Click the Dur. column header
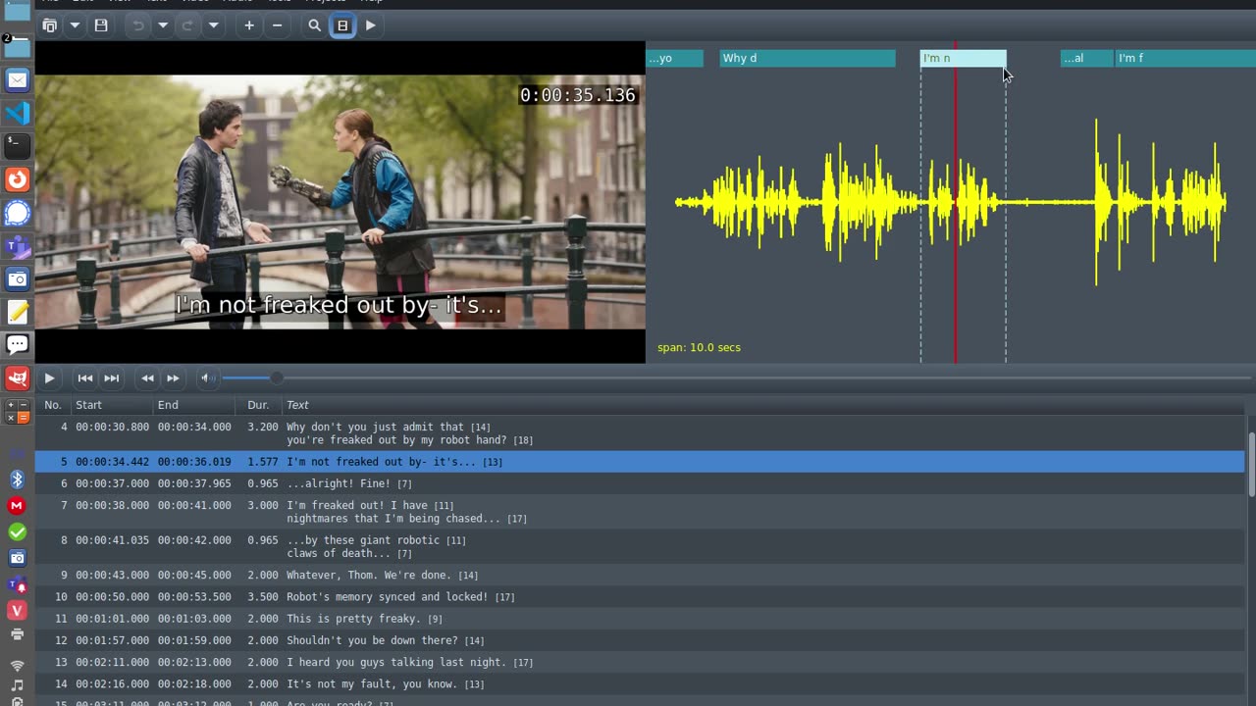Viewport: 1256px width, 706px height. 258,405
